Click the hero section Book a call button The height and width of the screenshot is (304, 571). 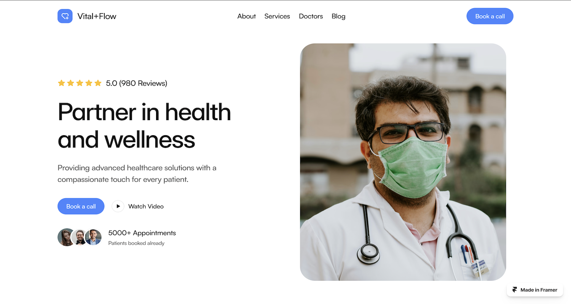click(x=81, y=206)
